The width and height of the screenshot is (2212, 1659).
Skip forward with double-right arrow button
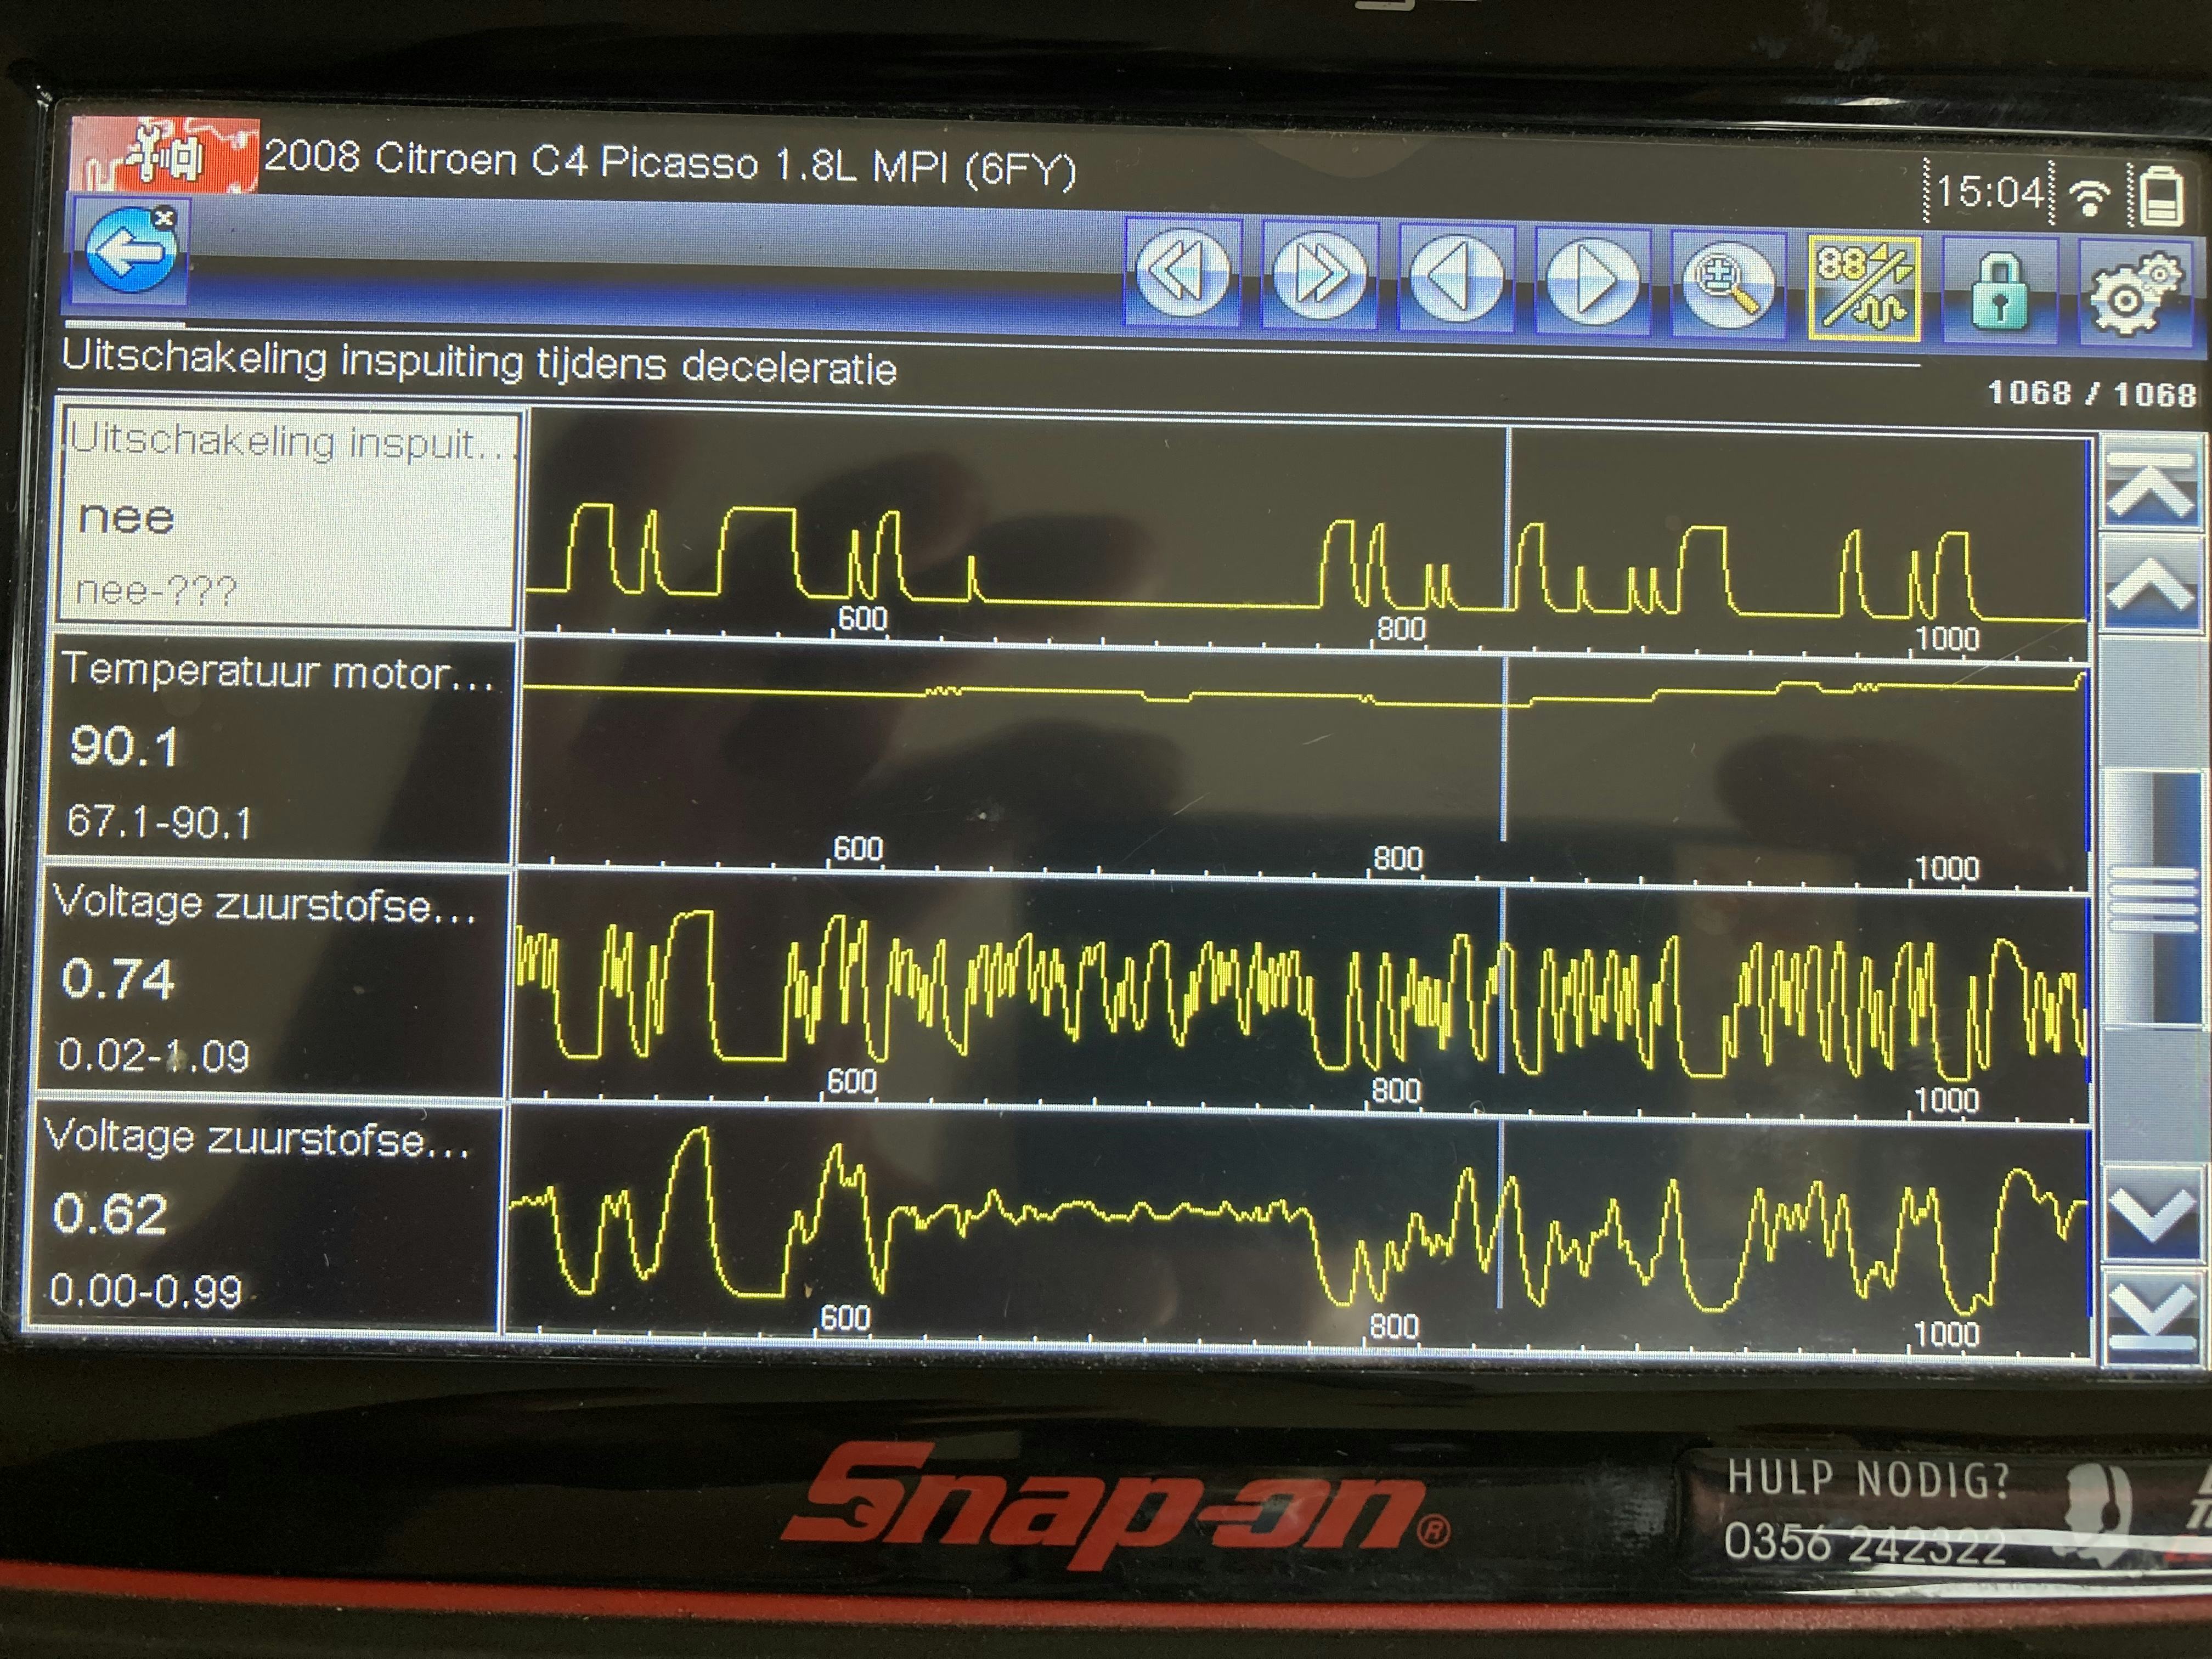[1319, 275]
